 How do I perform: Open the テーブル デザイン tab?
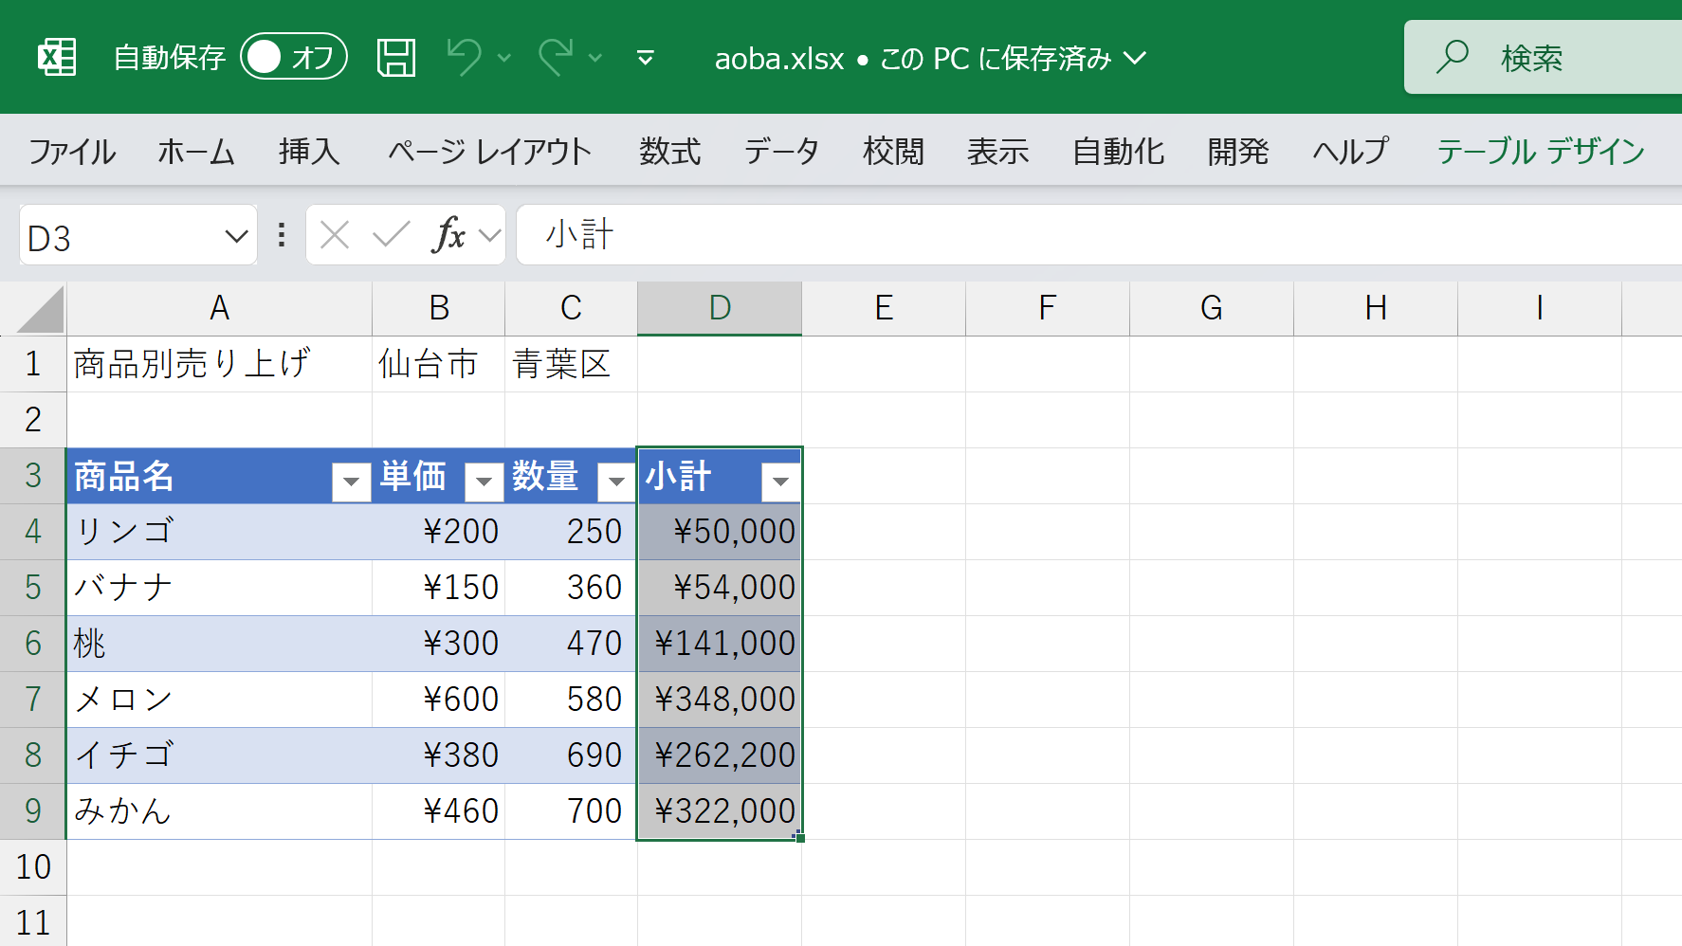[1541, 151]
